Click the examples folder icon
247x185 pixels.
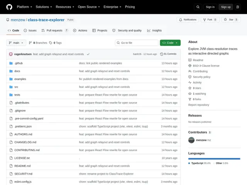(11, 79)
